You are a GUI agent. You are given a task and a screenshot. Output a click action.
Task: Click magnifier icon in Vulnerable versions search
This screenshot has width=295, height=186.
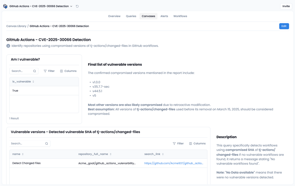tap(46, 144)
